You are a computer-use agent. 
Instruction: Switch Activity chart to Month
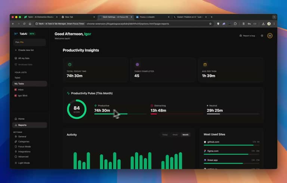pyautogui.click(x=185, y=135)
